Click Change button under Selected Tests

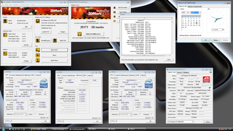(27, 45)
